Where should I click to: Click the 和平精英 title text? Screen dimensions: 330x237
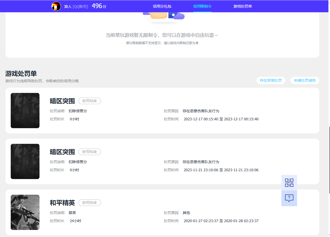[x=62, y=203]
